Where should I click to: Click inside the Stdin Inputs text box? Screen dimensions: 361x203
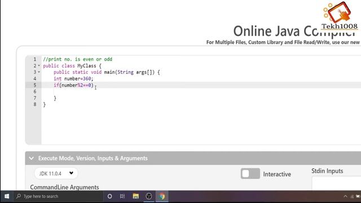pos(336,183)
